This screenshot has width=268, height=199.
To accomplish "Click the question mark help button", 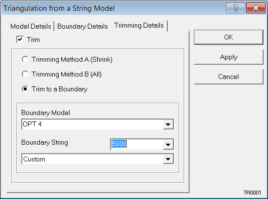I will [235, 8].
